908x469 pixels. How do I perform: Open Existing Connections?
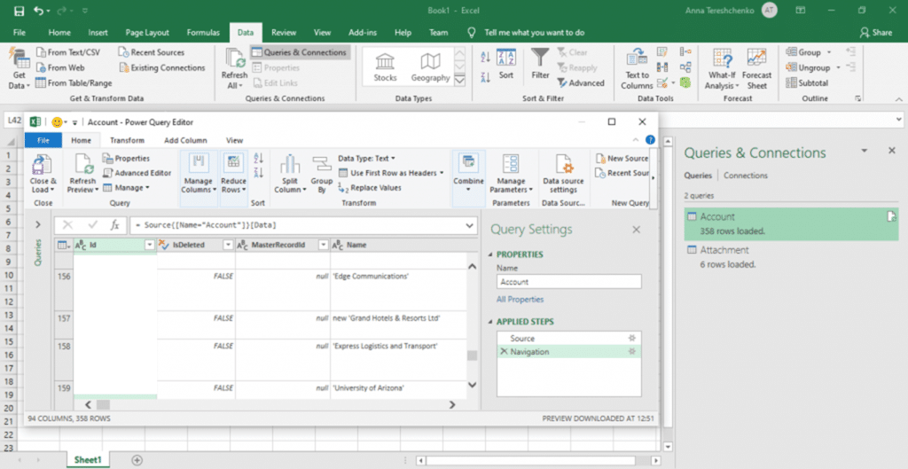(162, 67)
